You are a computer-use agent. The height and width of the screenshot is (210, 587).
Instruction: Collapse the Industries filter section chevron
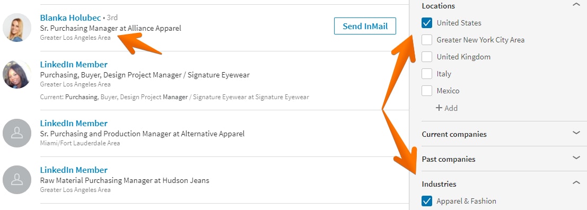coord(576,182)
